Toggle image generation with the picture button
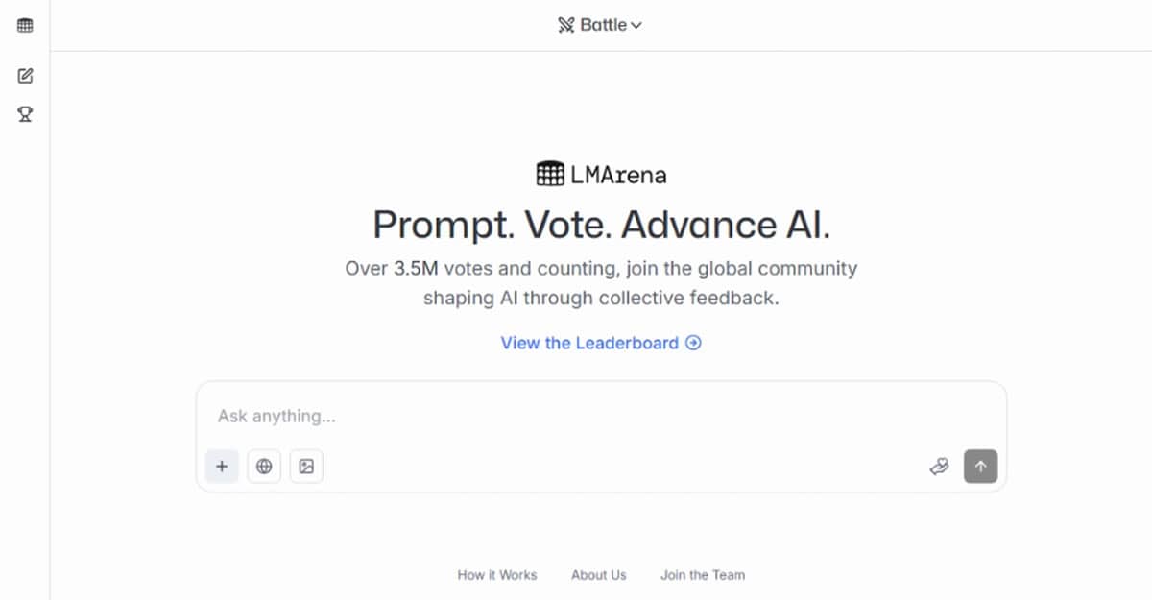Viewport: 1152px width, 600px height. 306,467
